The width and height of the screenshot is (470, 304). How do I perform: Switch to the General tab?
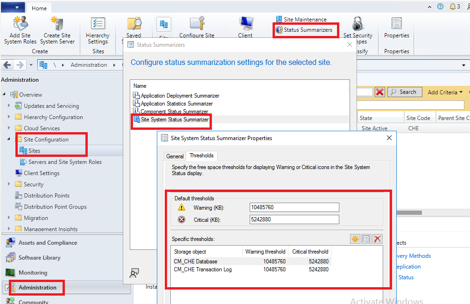tap(175, 156)
